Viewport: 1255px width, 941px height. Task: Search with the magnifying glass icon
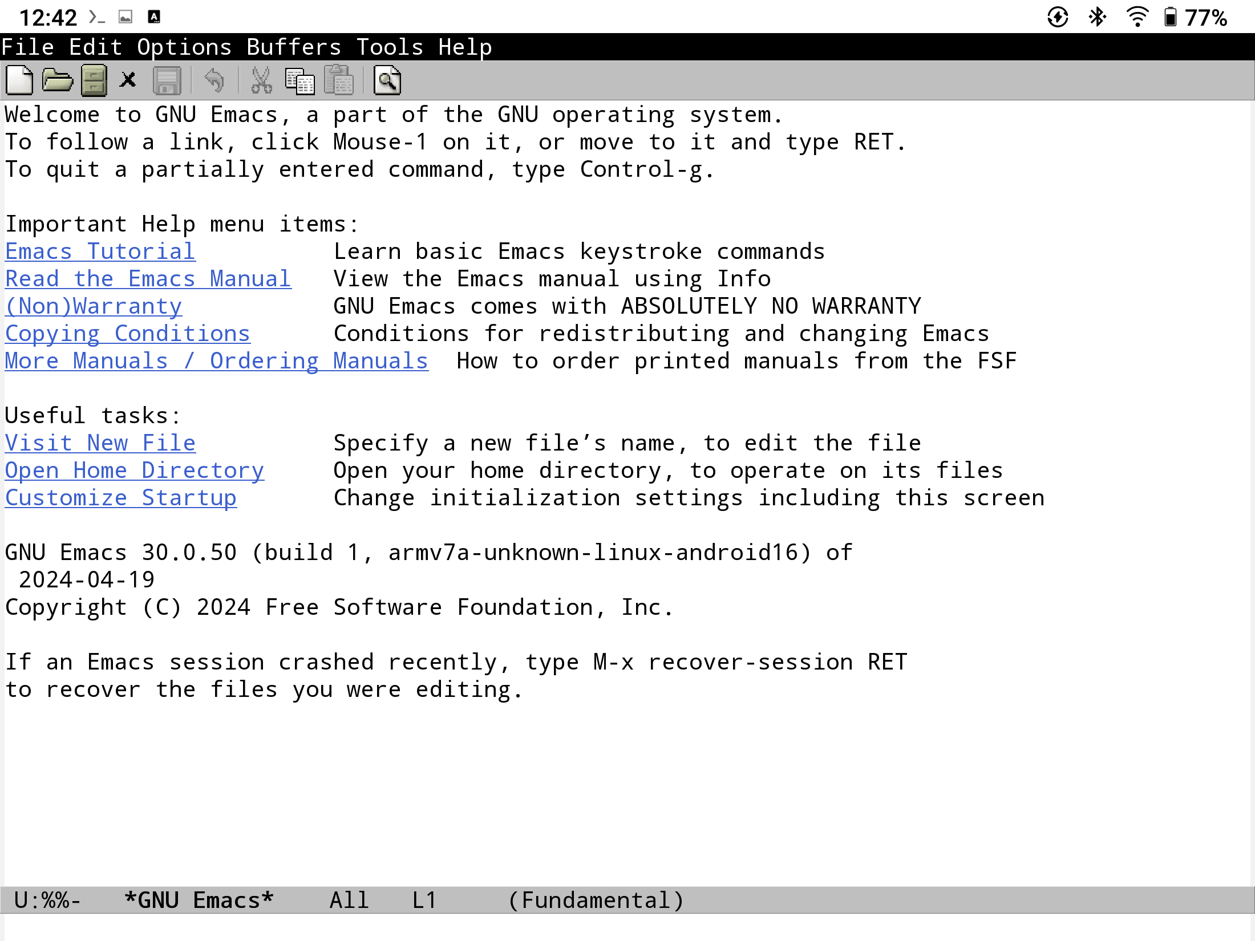[387, 80]
